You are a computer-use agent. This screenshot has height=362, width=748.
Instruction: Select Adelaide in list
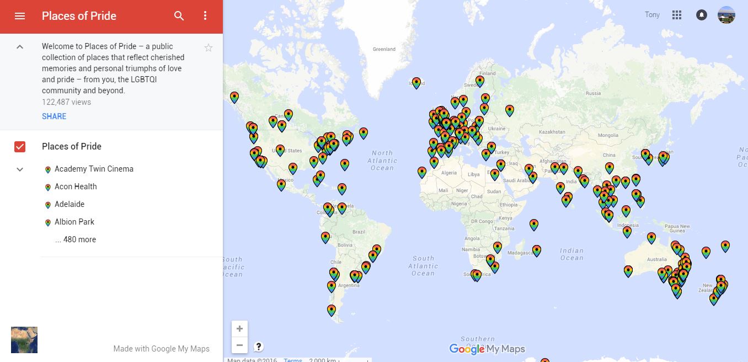coord(70,204)
